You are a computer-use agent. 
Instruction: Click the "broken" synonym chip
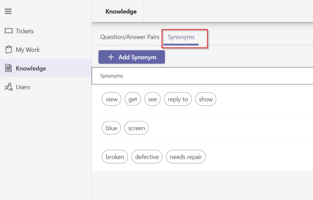point(115,157)
